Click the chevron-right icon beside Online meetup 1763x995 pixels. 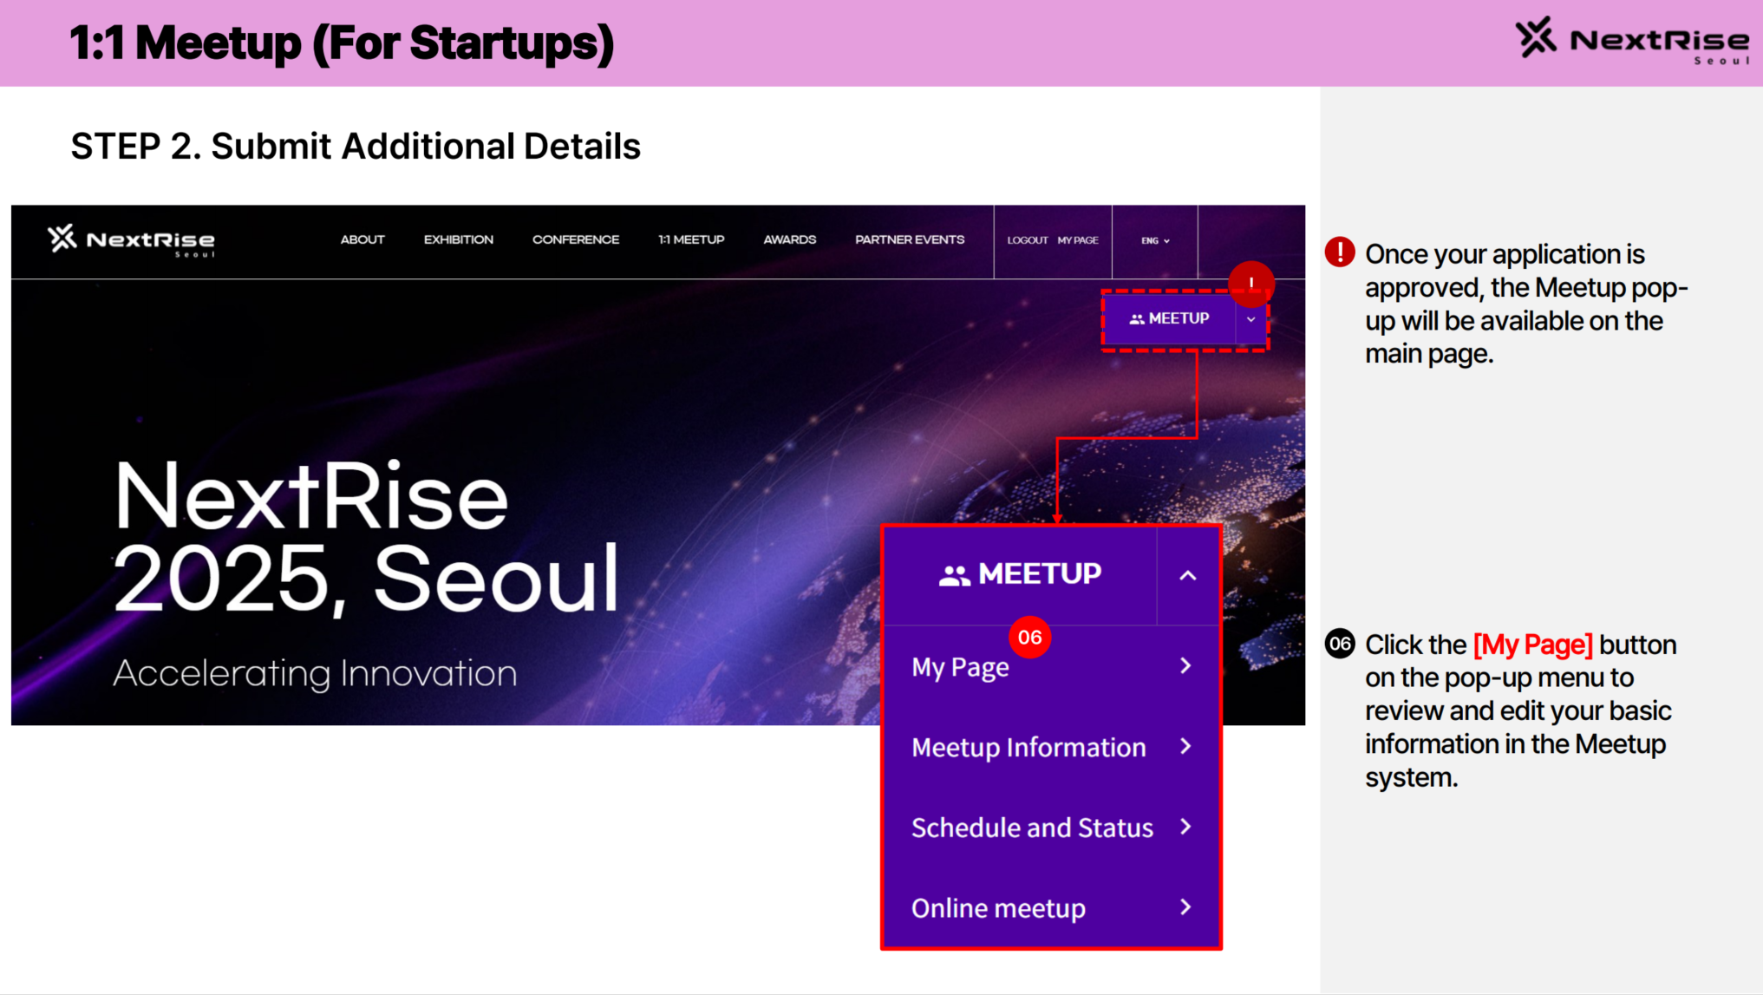tap(1185, 907)
